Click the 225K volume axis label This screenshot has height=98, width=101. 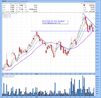(x=97, y=76)
